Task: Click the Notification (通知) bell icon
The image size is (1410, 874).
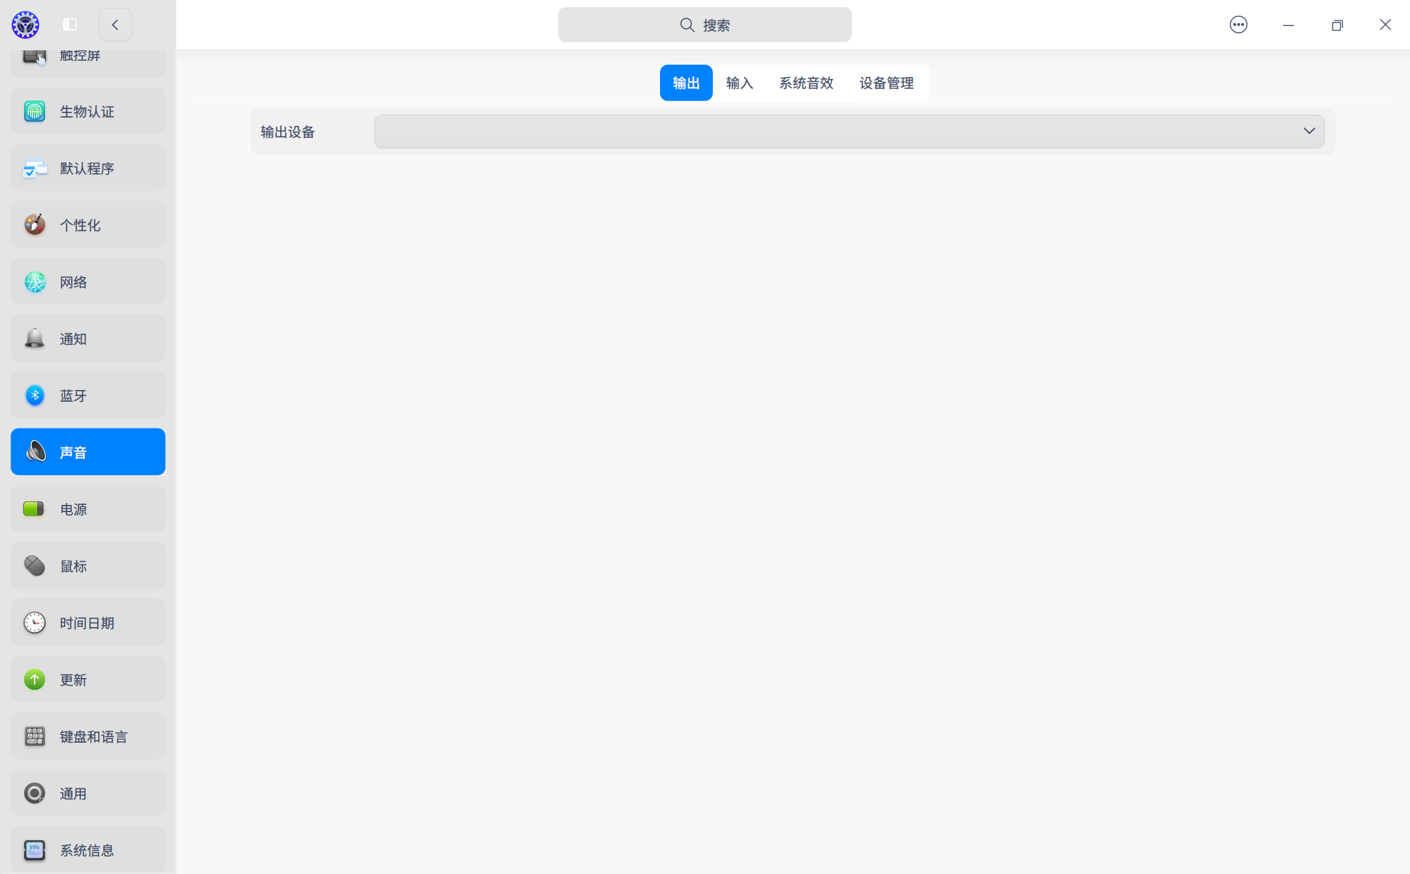Action: pos(35,338)
